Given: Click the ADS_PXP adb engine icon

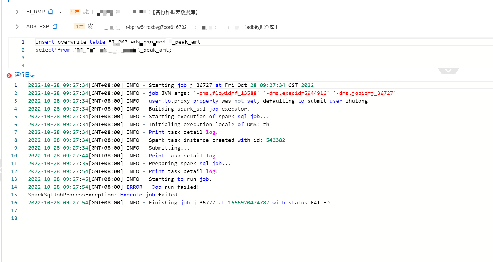Looking at the screenshot, I should (90, 26).
